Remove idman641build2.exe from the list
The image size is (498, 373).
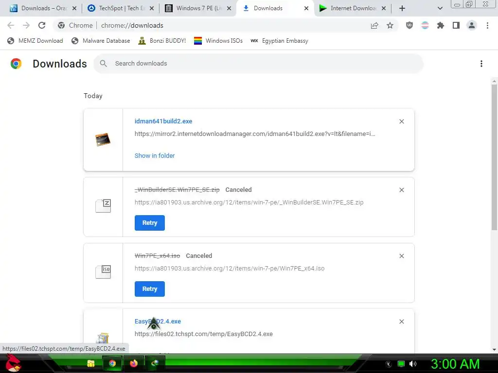401,121
